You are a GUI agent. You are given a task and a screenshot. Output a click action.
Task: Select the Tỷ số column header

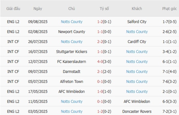(104, 8)
